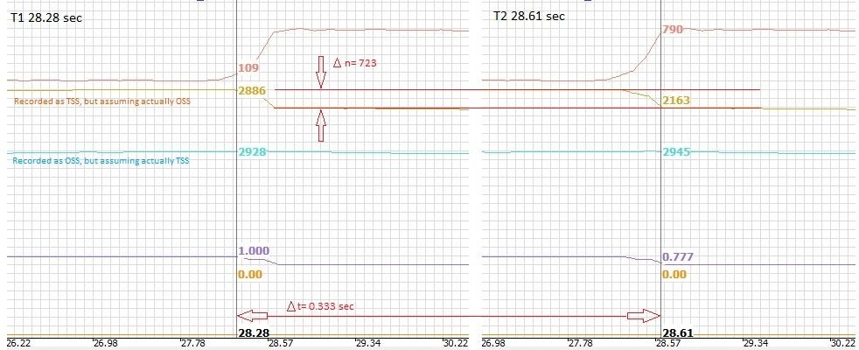
Task: Click the left arrowhead of the Δt span
Action: coord(248,315)
